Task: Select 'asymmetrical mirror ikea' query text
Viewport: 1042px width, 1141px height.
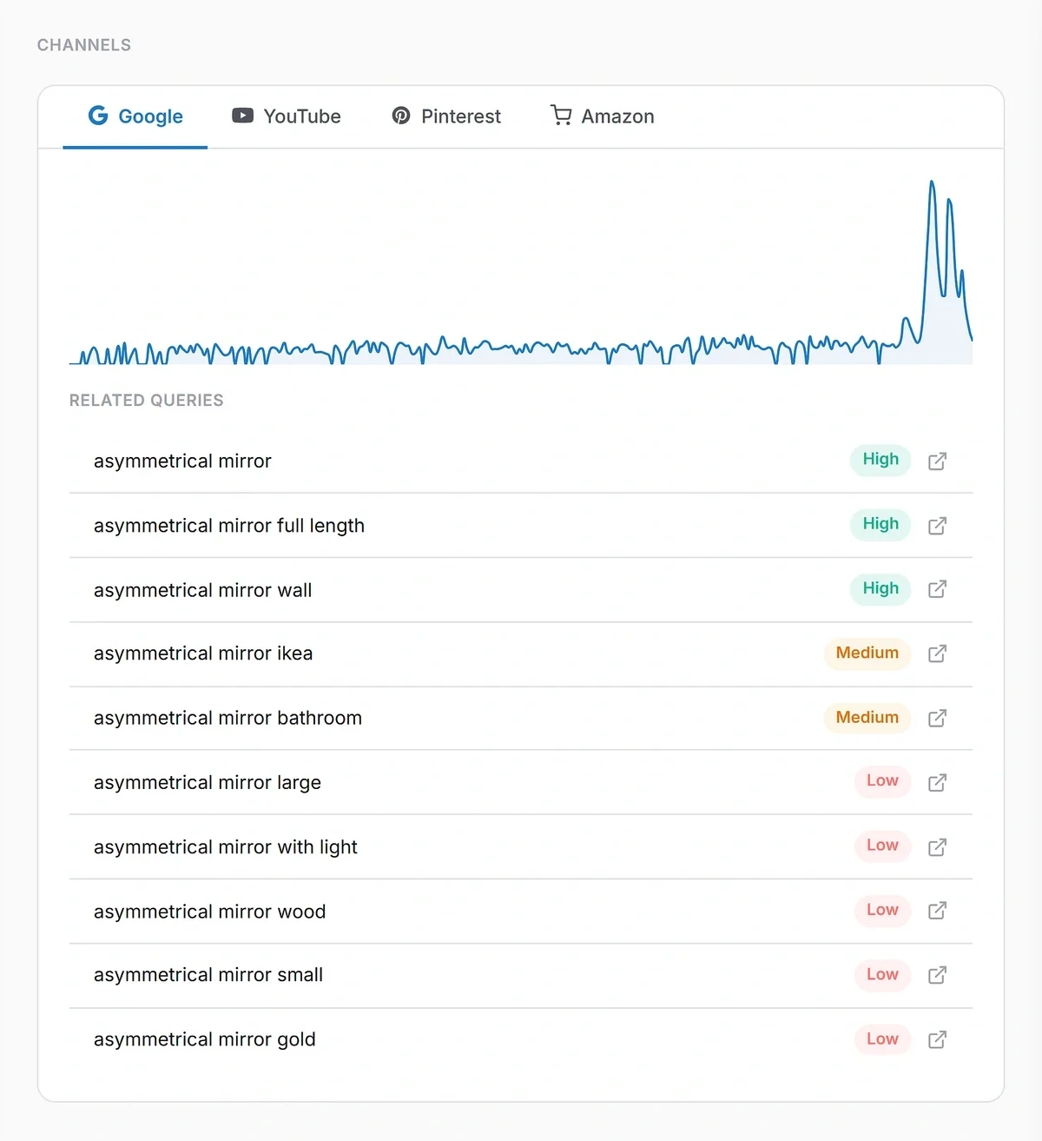Action: (203, 653)
